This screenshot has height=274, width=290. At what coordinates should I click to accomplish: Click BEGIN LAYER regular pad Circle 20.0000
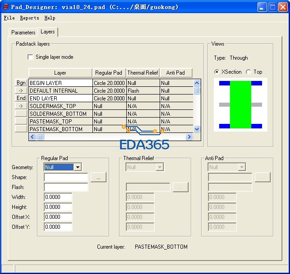pos(109,83)
